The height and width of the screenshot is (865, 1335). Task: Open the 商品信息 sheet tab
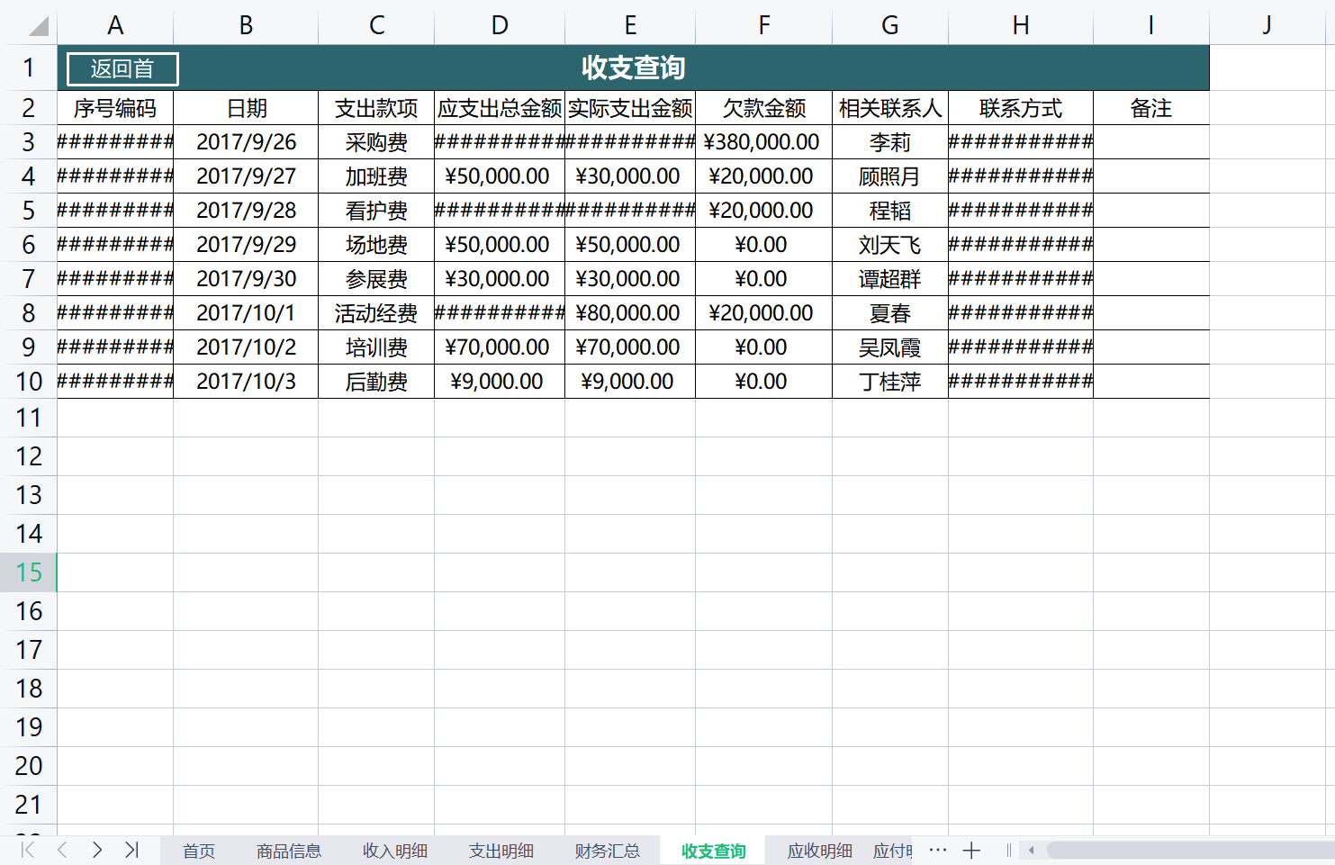coord(288,851)
